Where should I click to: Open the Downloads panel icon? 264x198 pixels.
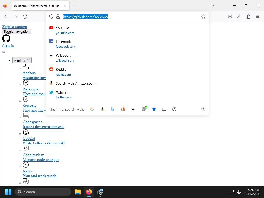point(239,16)
